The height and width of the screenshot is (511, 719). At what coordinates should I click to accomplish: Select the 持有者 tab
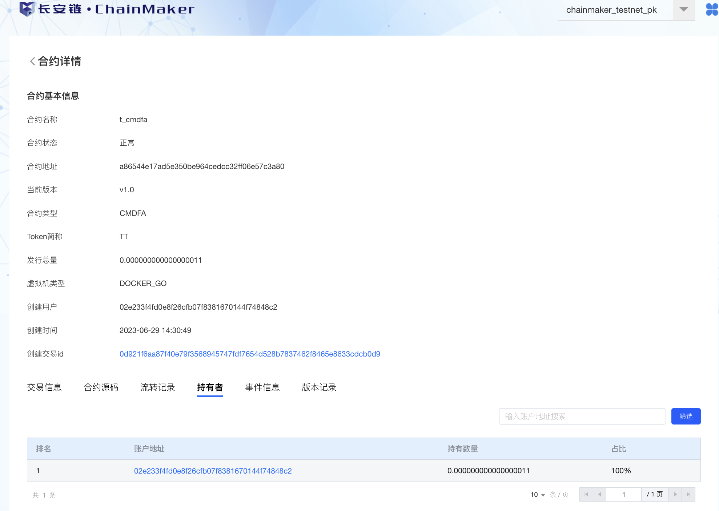click(x=210, y=387)
